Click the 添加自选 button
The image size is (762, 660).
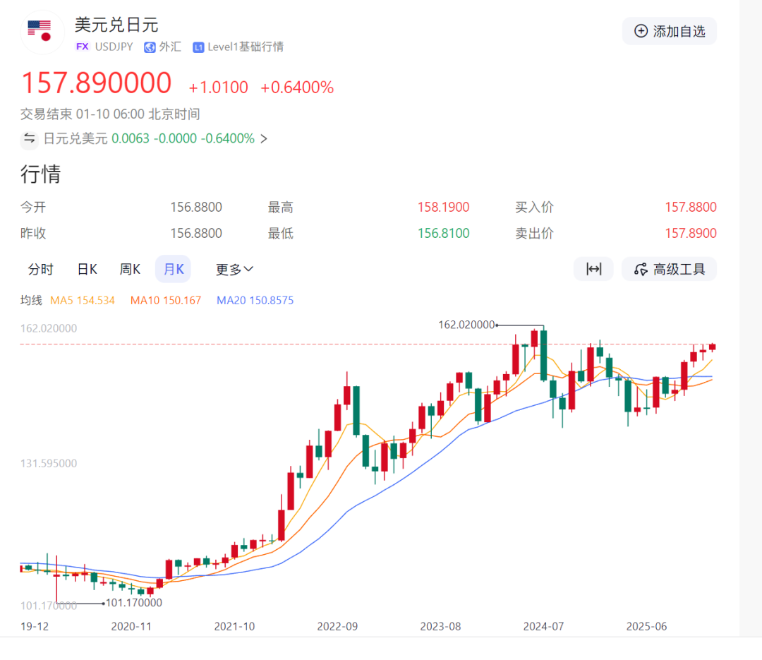pos(669,31)
